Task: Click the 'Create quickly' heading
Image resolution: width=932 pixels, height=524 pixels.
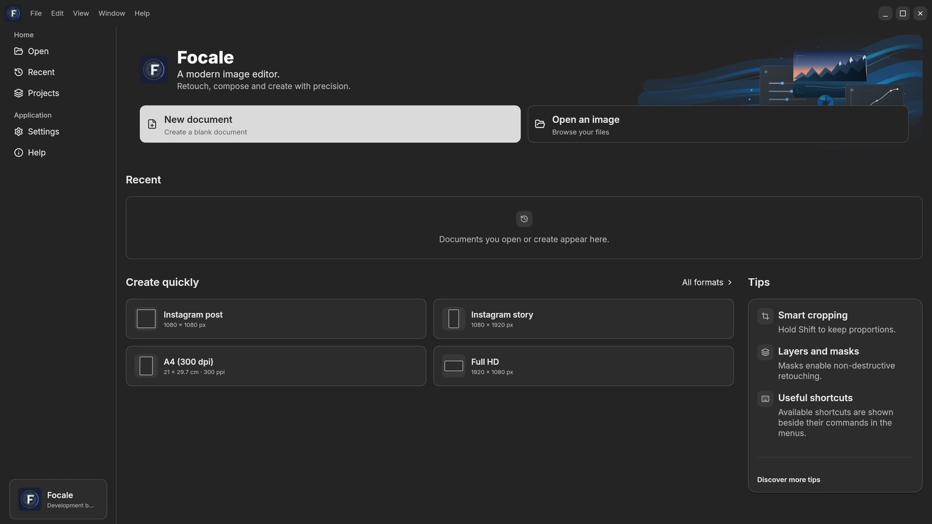Action: pos(163,282)
